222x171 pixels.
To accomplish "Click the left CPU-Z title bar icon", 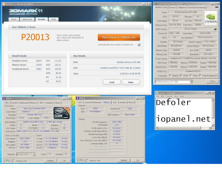I will coord(4,99).
